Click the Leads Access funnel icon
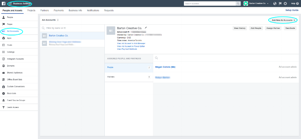301x139 pixels. coord(3,107)
